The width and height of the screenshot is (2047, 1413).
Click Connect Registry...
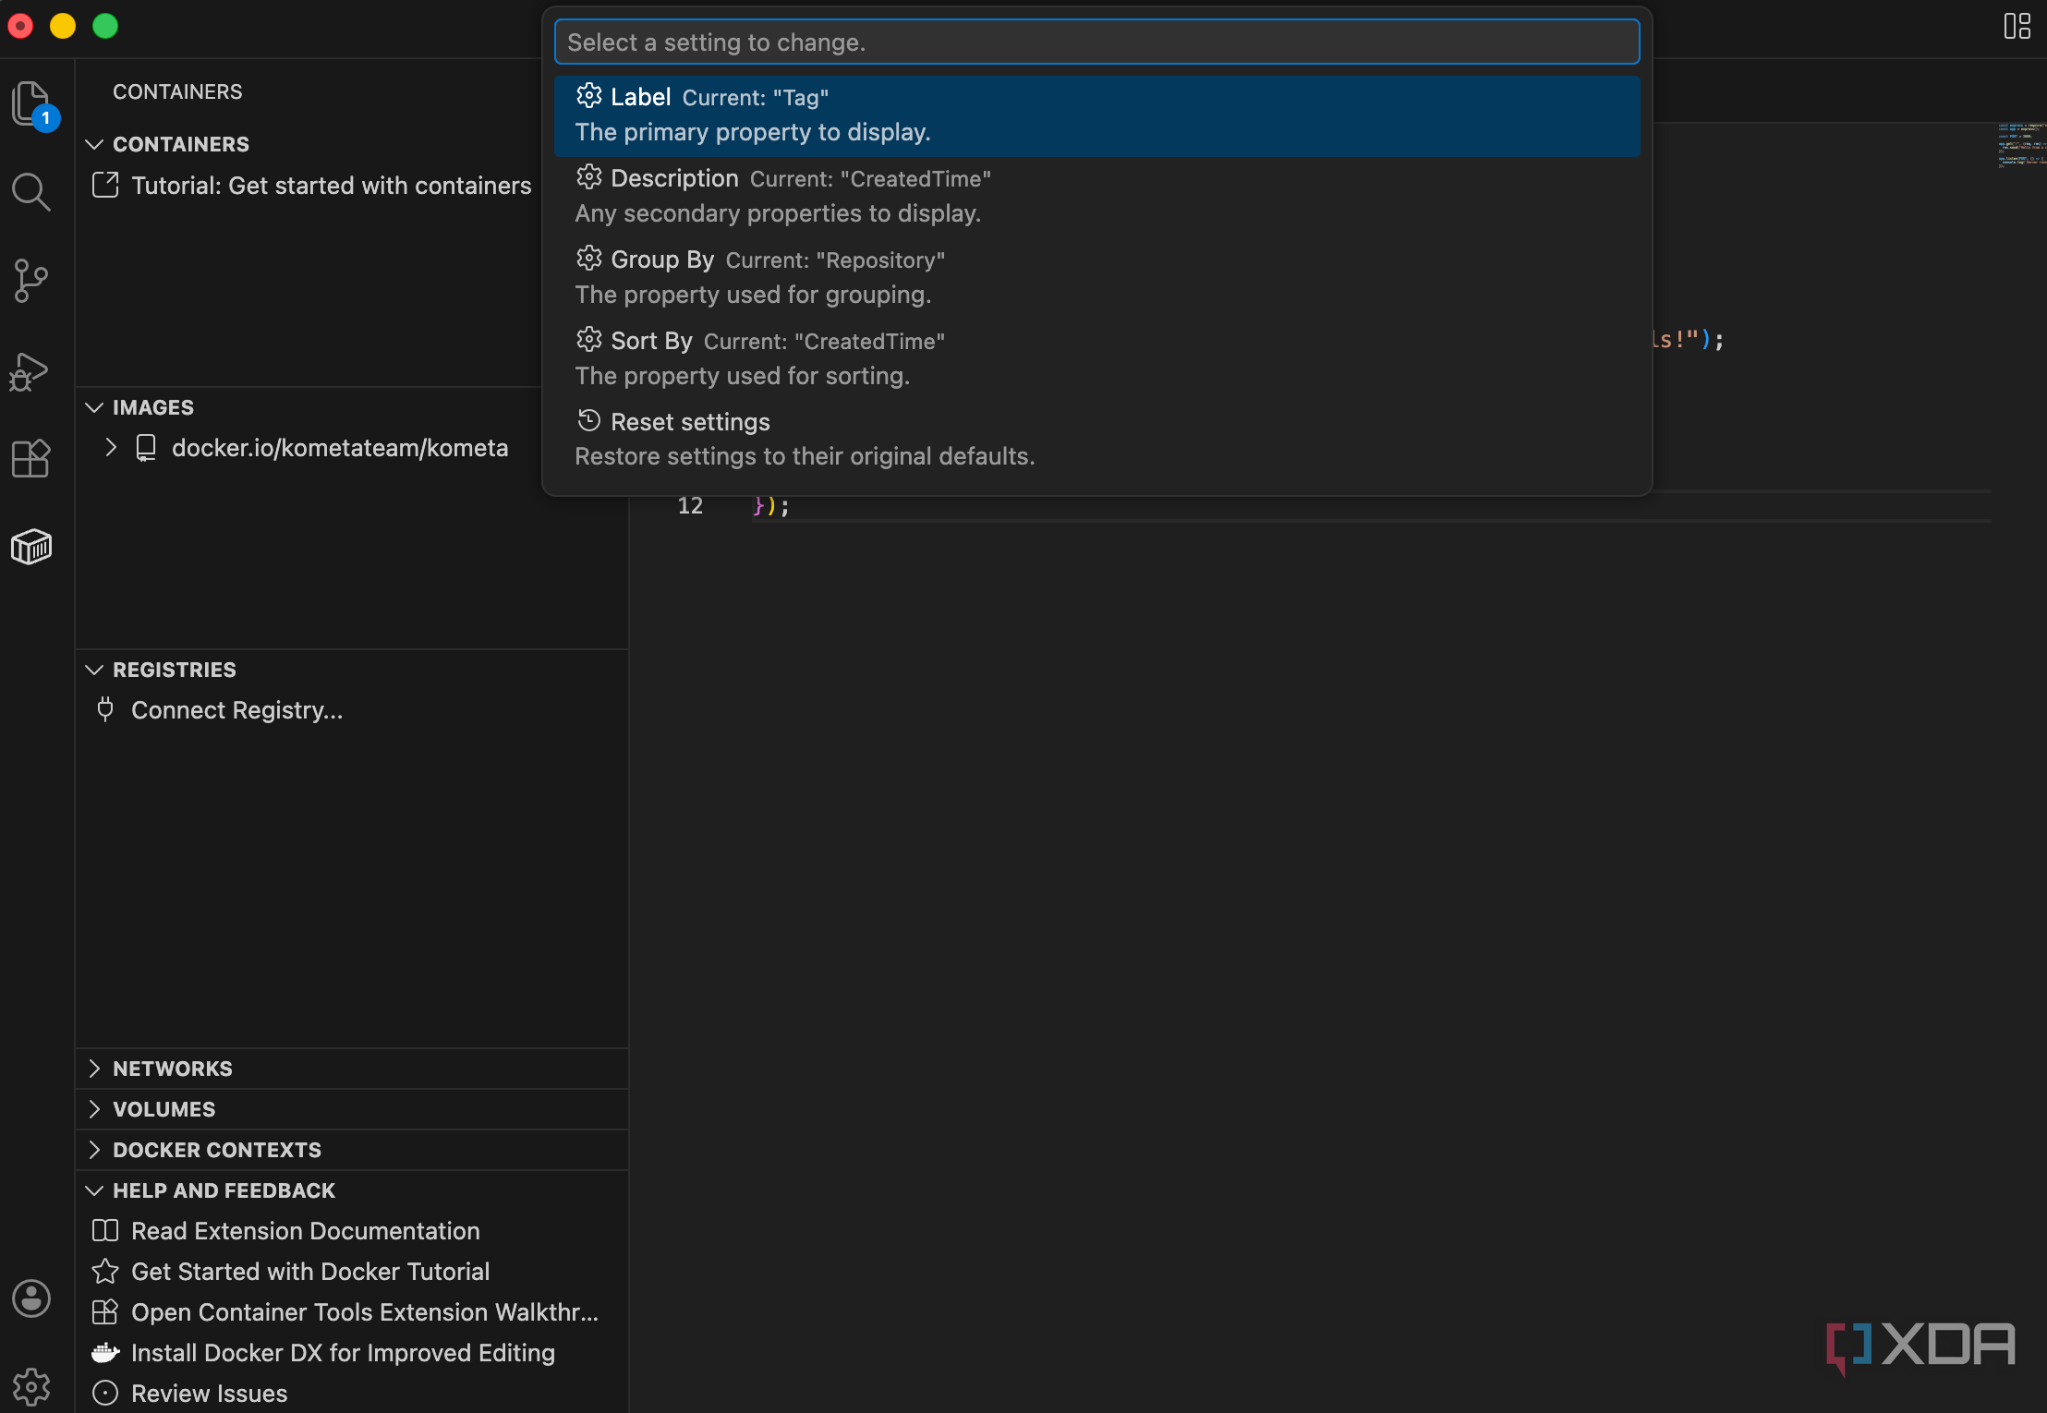[236, 709]
